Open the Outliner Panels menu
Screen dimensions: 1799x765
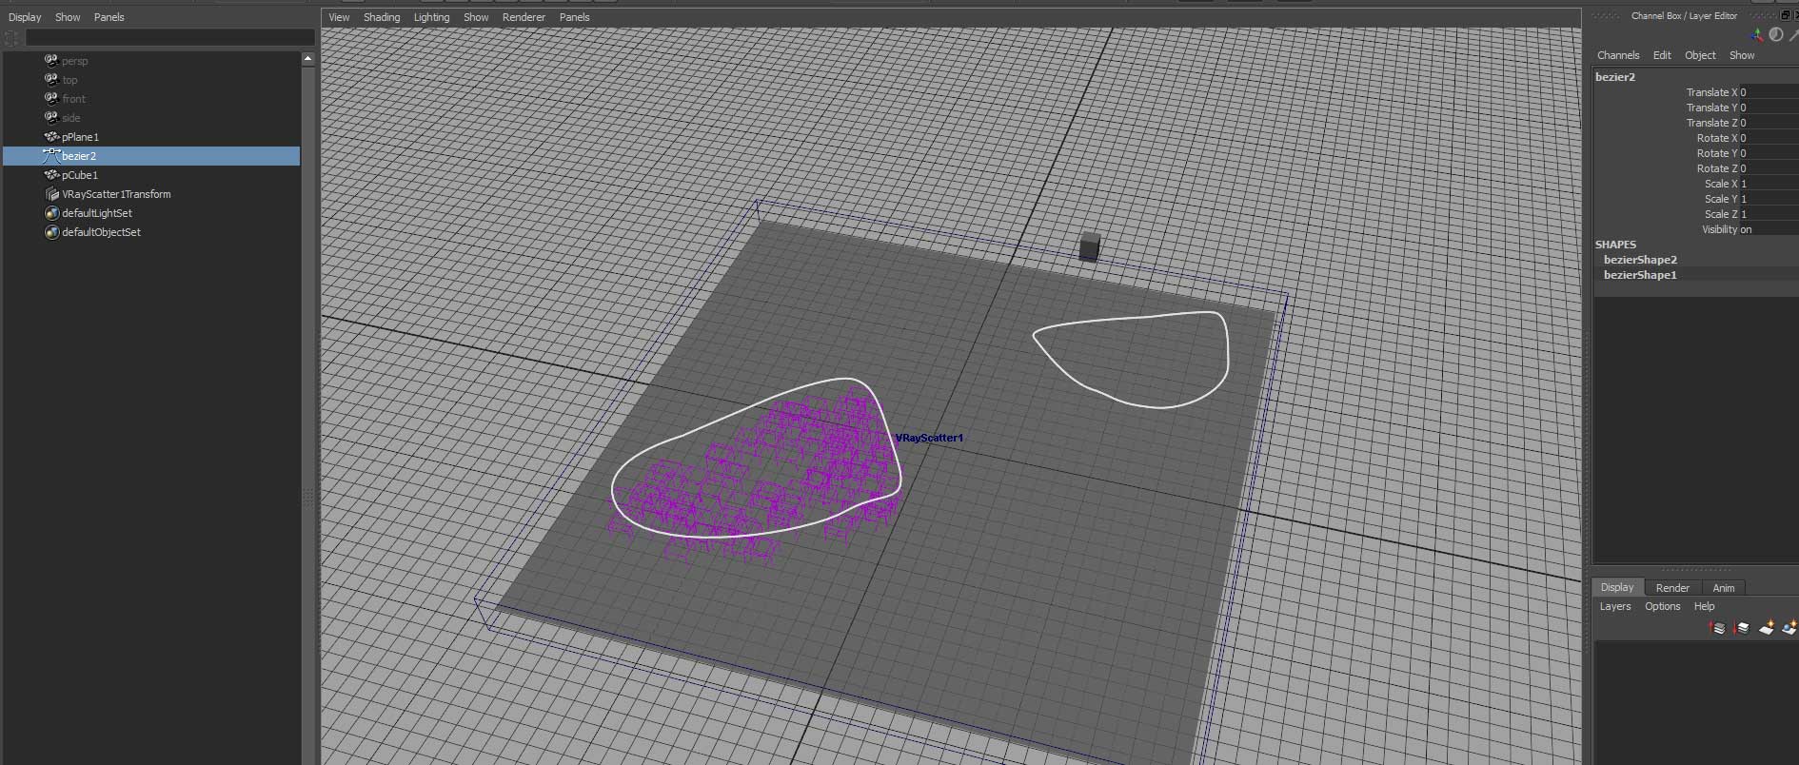pos(109,17)
